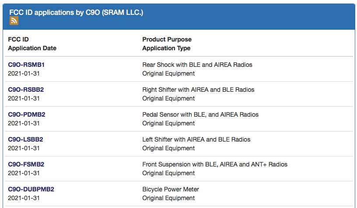Go to the C9O-LSBB2 application page
Image resolution: width=357 pixels, height=208 pixels.
(x=25, y=139)
